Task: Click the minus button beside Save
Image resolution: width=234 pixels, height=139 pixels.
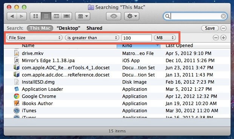Action: pos(223,28)
